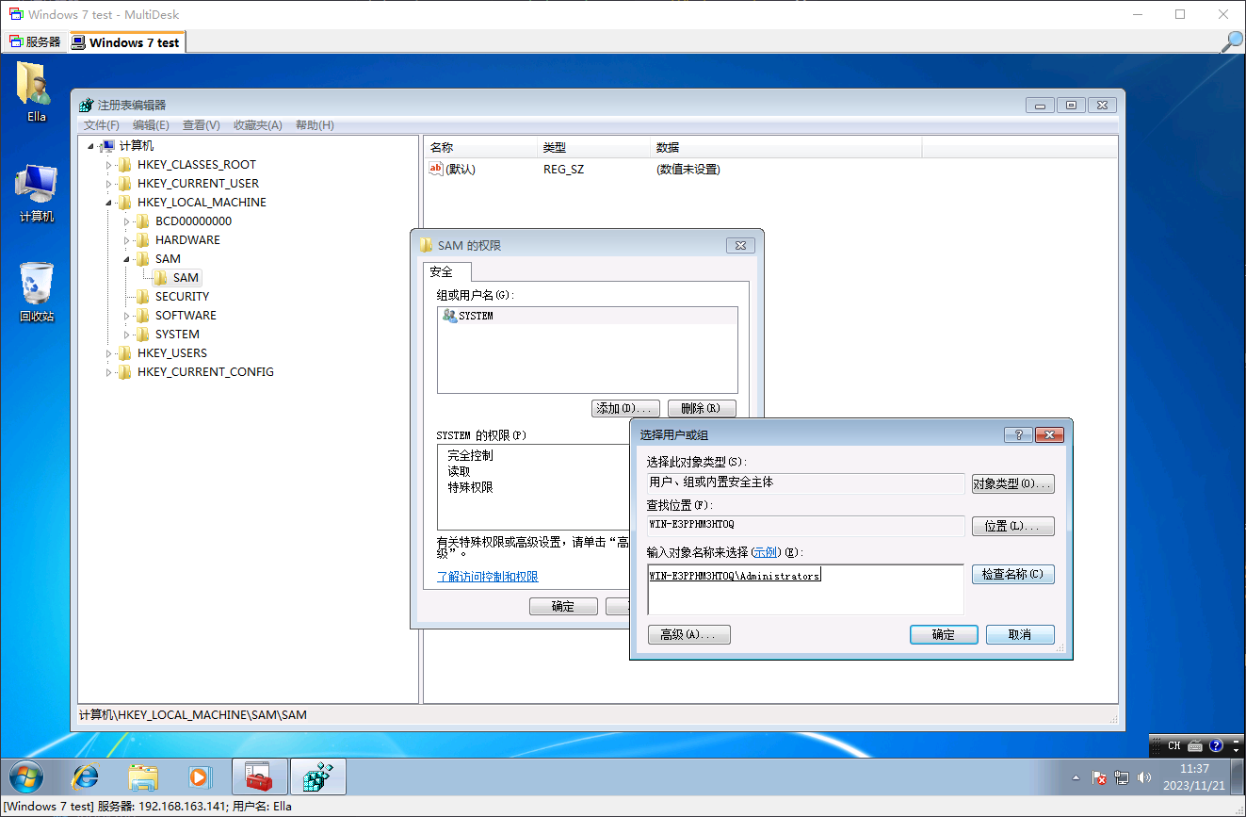This screenshot has height=817, width=1246.
Task: Open the 文件(F) menu
Action: click(102, 125)
